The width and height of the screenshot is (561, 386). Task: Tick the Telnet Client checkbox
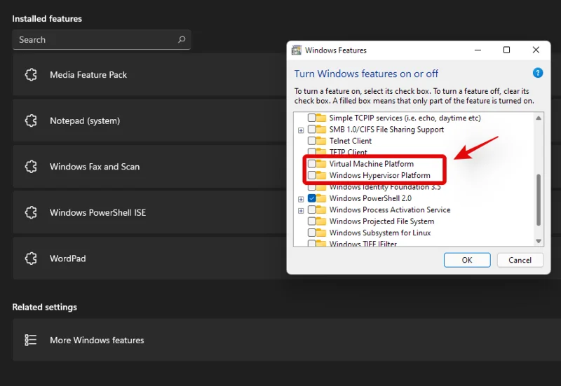click(x=312, y=141)
